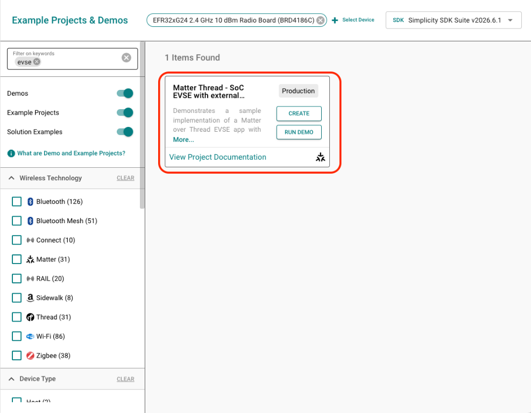Screen dimensions: 531x413
Task: Collapse the Device Type section
Action: [11, 379]
